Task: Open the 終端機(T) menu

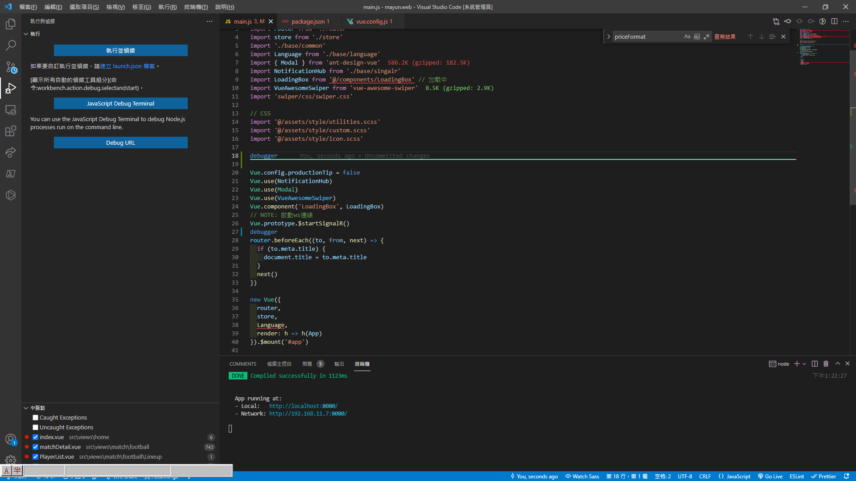Action: 196,7
